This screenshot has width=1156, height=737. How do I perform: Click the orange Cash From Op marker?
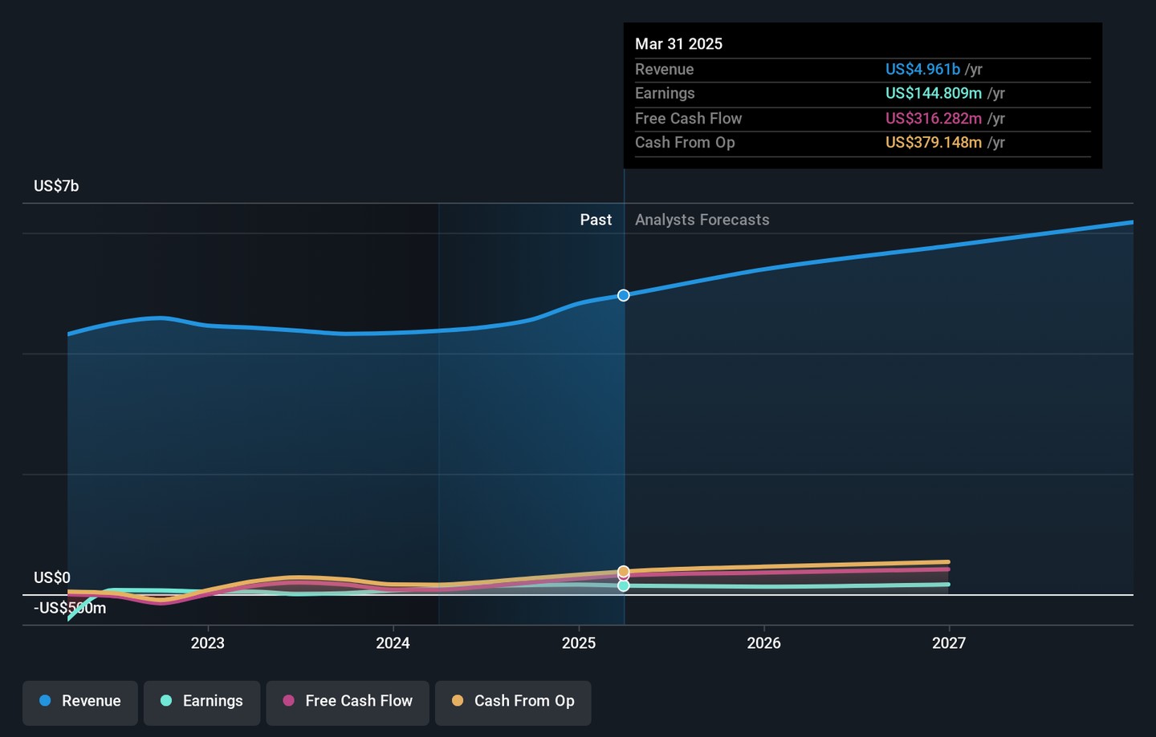click(x=624, y=571)
